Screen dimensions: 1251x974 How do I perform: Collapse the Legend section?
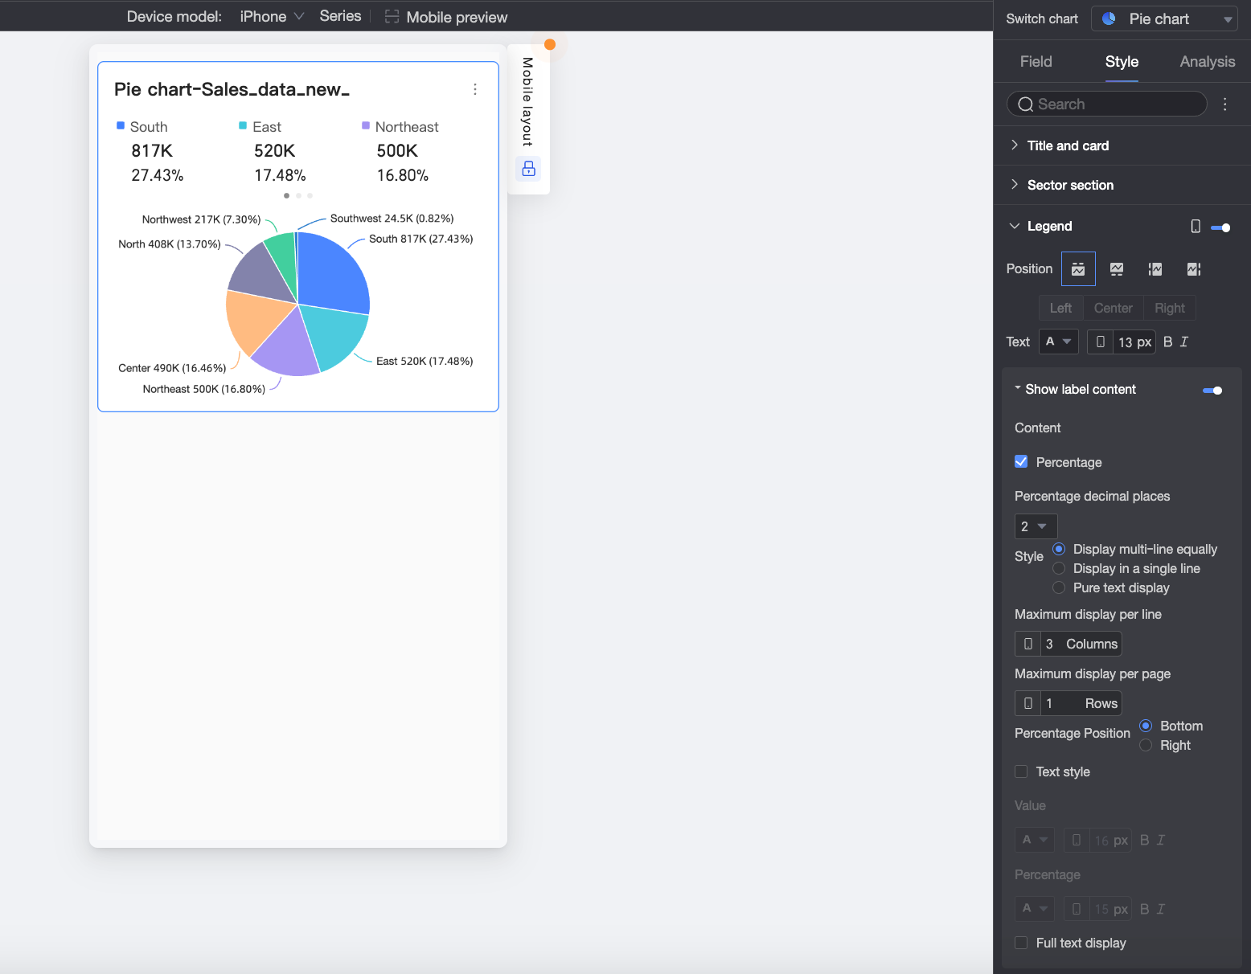[1015, 226]
